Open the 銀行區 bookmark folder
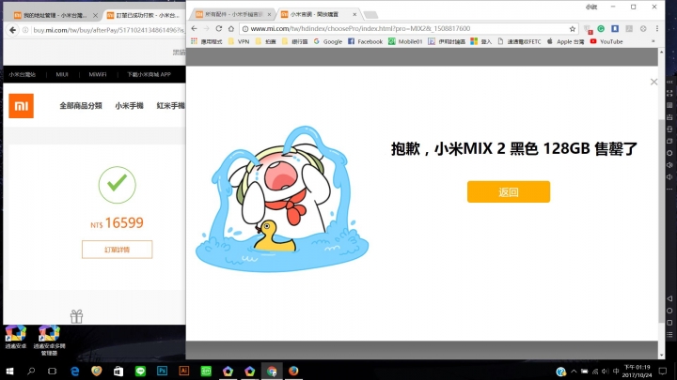This screenshot has width=677, height=380. point(295,41)
